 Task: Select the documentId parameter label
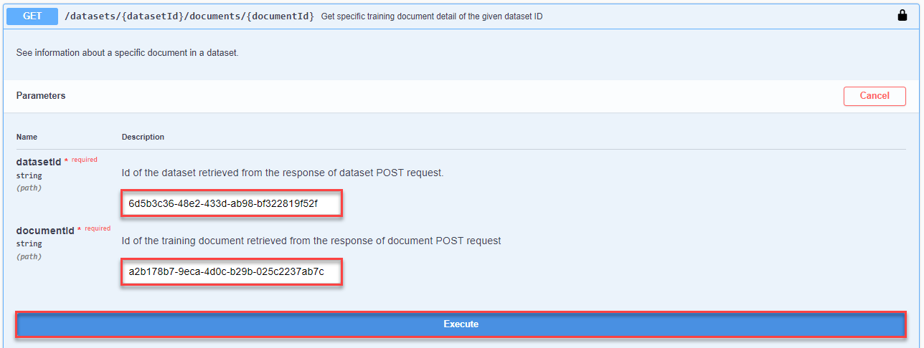point(45,231)
